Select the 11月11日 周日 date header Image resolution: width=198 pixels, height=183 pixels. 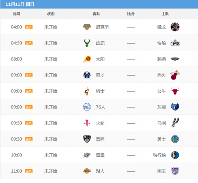pyautogui.click(x=20, y=4)
